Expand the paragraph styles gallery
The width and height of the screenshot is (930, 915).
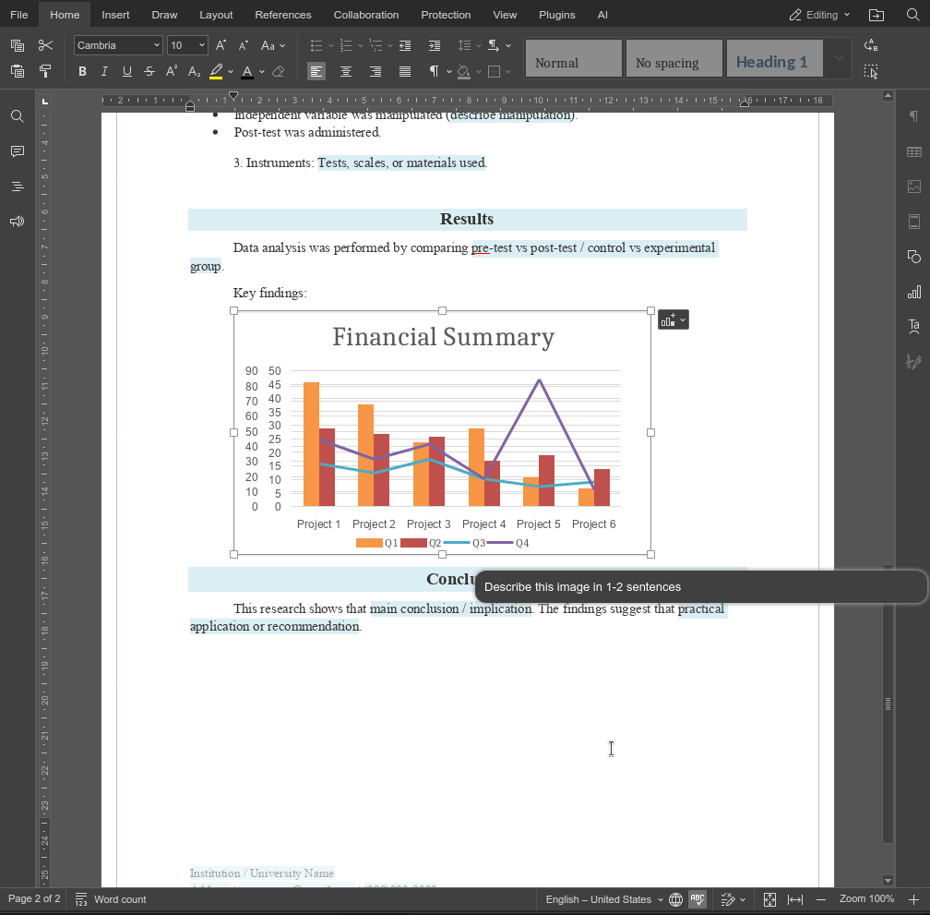pos(838,58)
